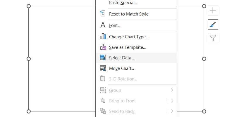Click the Change Chart Type bar icon
Viewport: 234px width, 117px height.
pos(103,37)
